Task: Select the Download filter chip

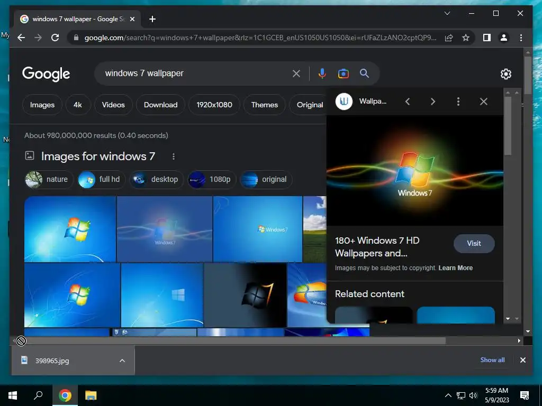Action: click(x=161, y=105)
